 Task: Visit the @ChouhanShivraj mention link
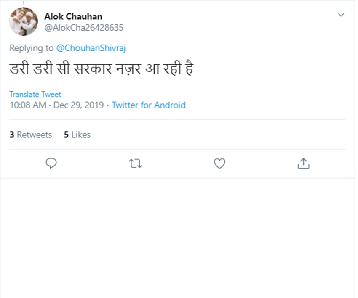tap(91, 48)
